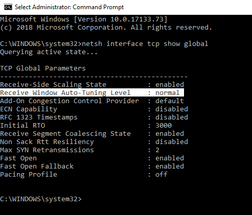Screen dimensions: 252x215
Task: Click the Command Prompt icon in title bar
Action: [8, 7]
